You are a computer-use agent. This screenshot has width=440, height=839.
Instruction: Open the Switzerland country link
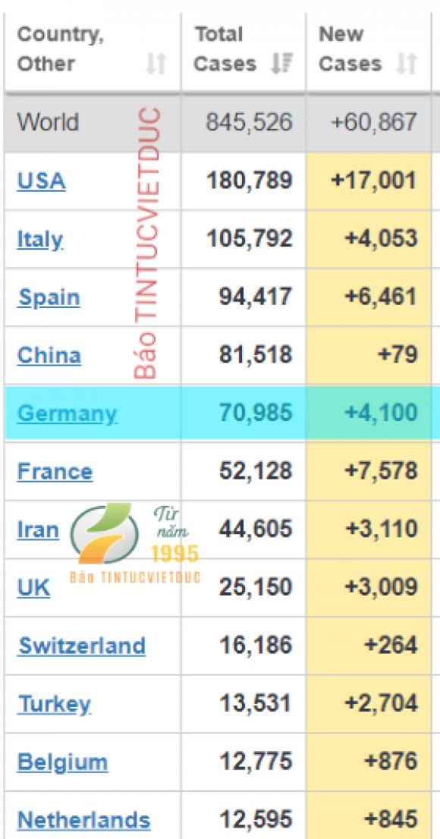click(81, 646)
